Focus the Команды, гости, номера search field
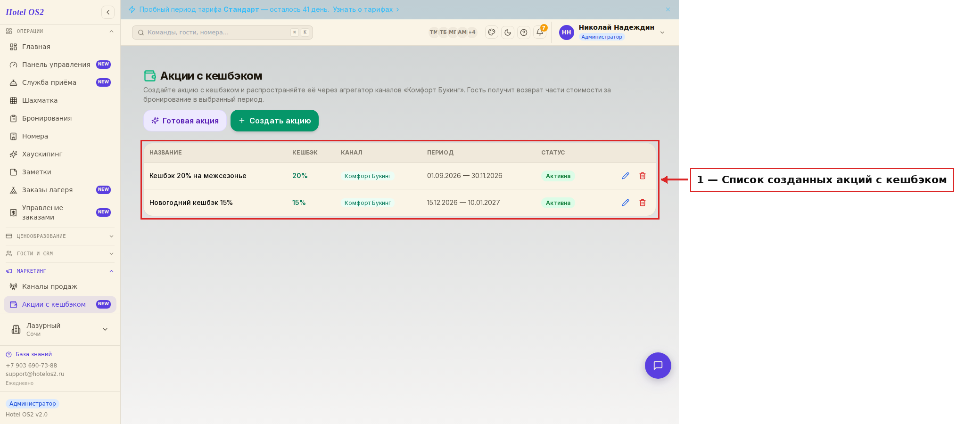 (223, 33)
